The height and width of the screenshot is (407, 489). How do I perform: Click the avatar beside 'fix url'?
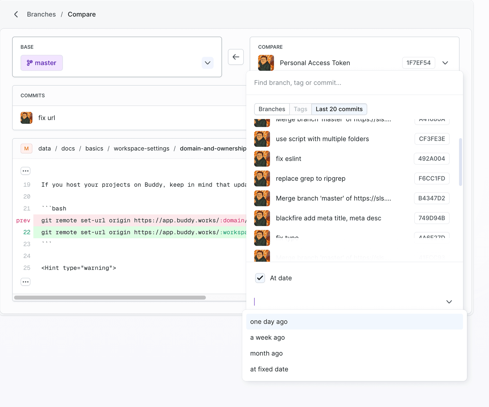(26, 118)
